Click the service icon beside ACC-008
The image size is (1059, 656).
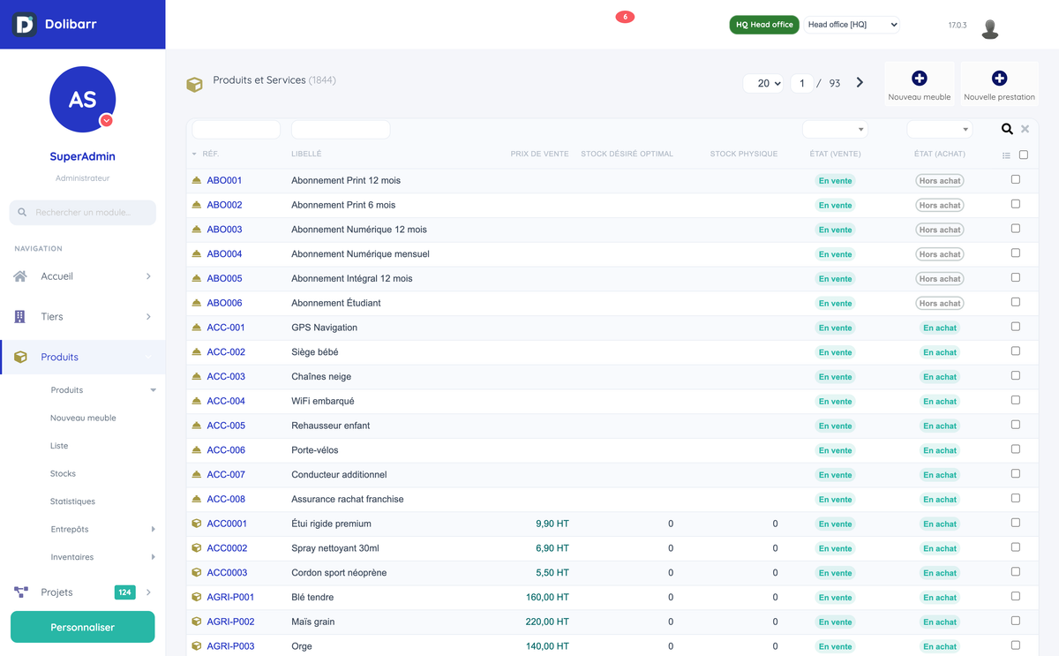pos(197,499)
